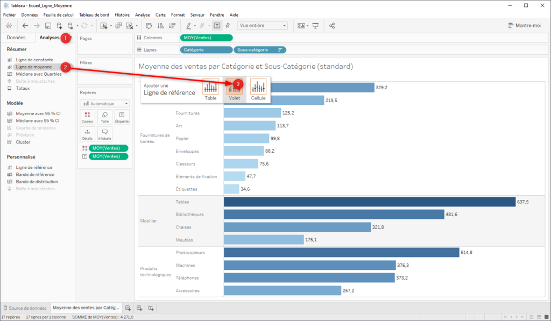This screenshot has width=551, height=321.
Task: Sort descending with the toolbar icon
Action: (x=172, y=26)
